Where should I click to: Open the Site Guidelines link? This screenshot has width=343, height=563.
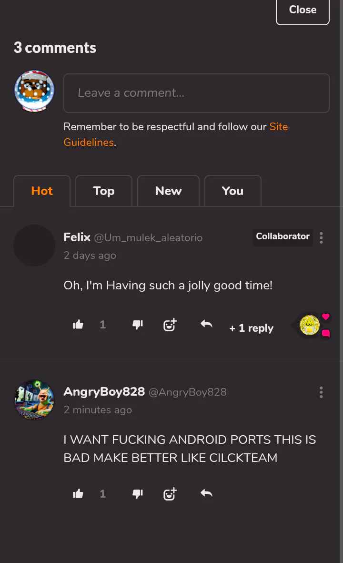pos(278,127)
